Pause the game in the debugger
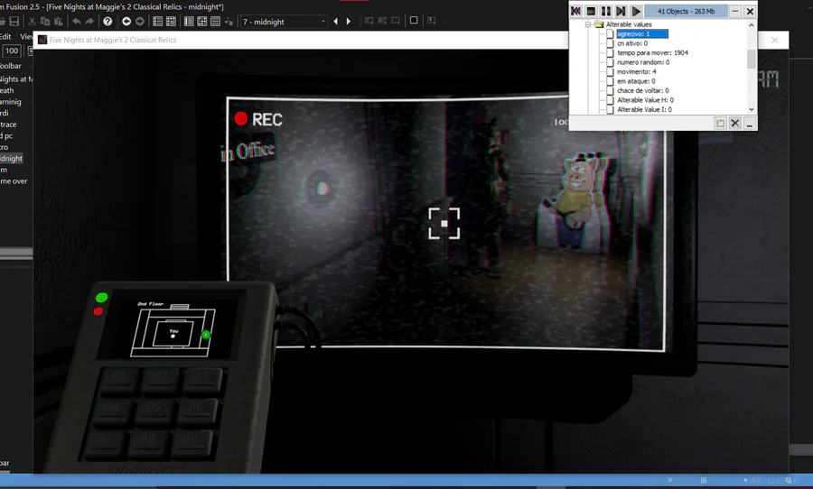 605,11
